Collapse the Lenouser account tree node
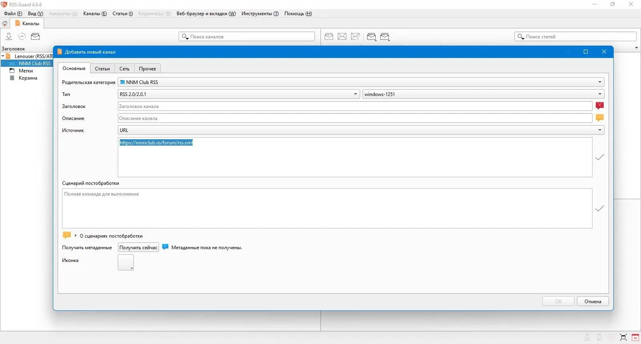This screenshot has width=641, height=344. pos(3,56)
